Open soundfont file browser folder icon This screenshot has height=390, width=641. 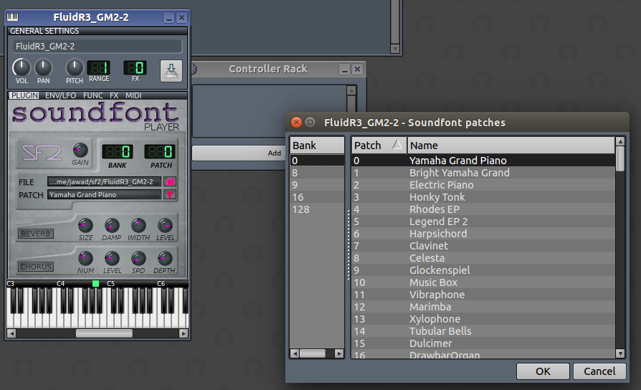coord(170,181)
